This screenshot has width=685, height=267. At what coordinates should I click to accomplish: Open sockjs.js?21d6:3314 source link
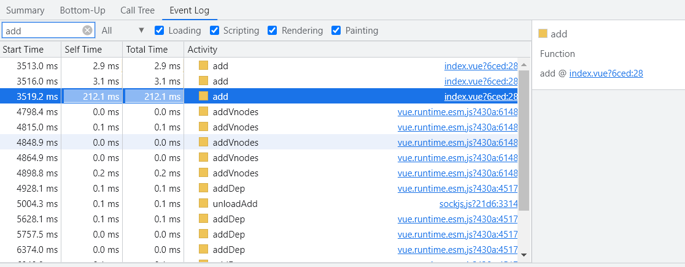tap(478, 203)
